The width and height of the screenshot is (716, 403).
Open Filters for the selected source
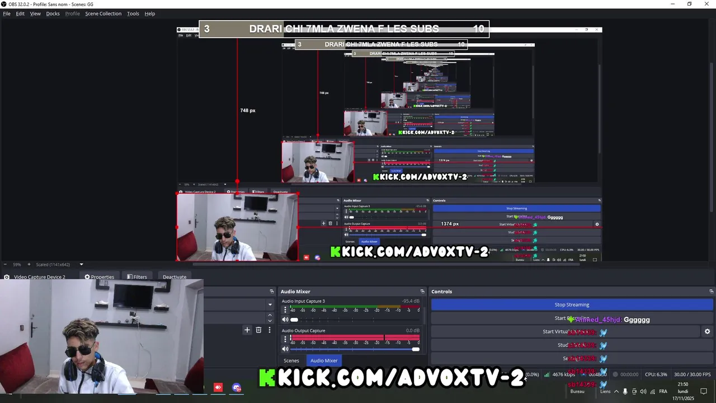coord(137,277)
